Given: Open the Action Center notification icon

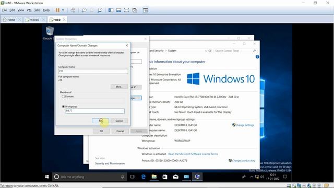Looking at the screenshot, I should click(285, 177).
